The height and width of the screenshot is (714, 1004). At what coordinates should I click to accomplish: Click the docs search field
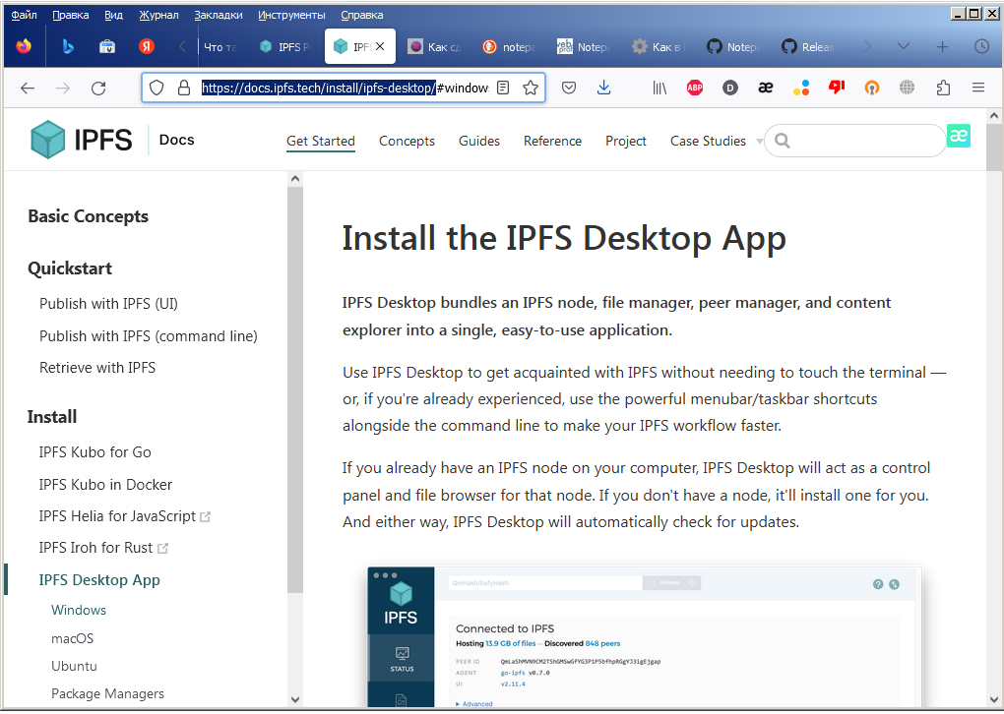tap(854, 140)
